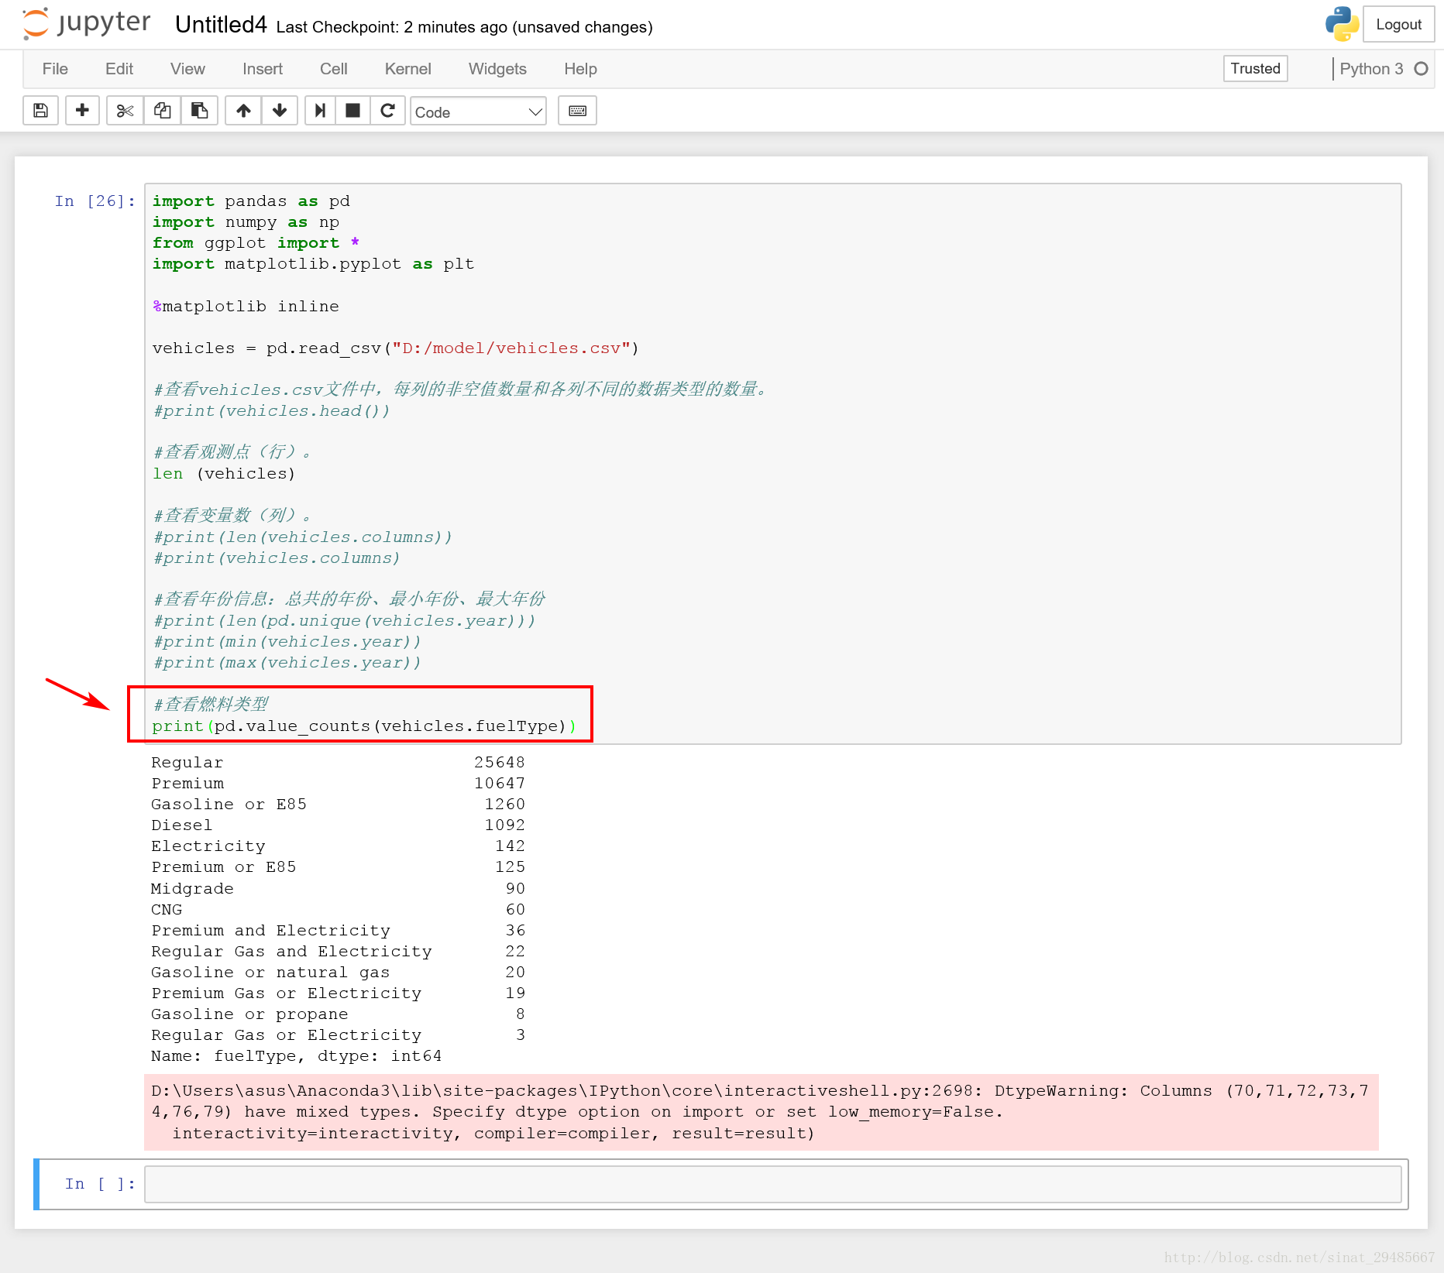Viewport: 1444px width, 1273px height.
Task: Click the empty In [ ] prompt
Action: click(x=100, y=1184)
